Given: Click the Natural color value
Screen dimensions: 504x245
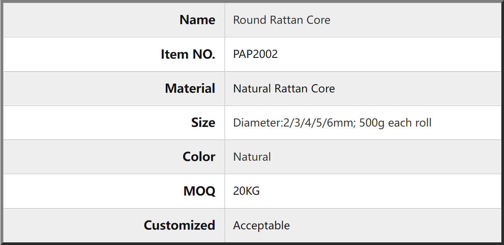Looking at the screenshot, I should 252,157.
